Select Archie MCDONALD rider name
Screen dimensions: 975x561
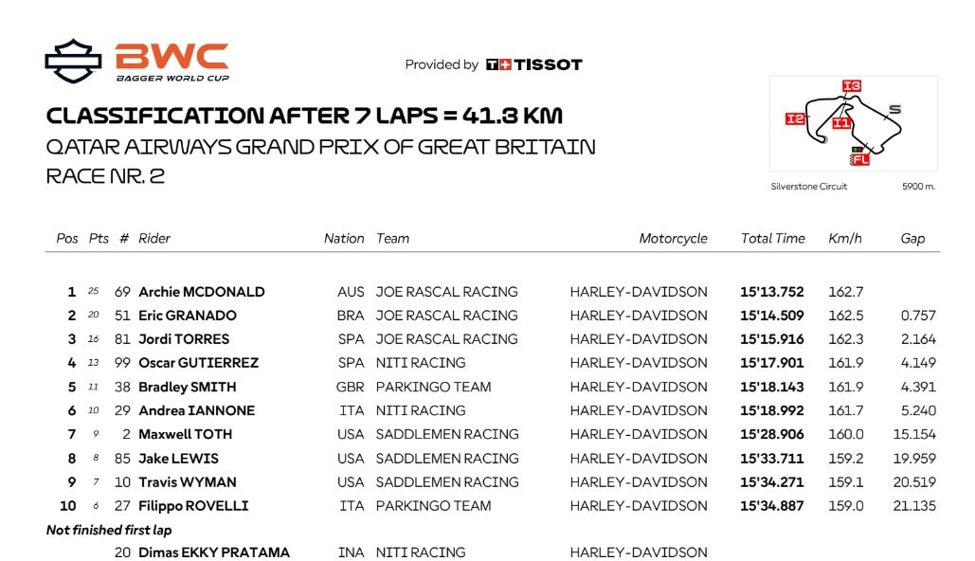coord(202,292)
